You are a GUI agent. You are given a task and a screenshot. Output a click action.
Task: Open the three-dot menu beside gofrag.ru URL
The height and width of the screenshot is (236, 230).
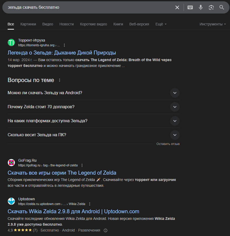[x=82, y=165]
